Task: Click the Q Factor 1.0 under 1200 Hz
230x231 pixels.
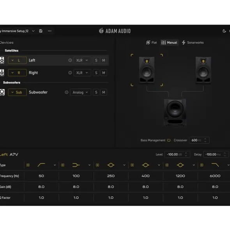Action: 180,198
